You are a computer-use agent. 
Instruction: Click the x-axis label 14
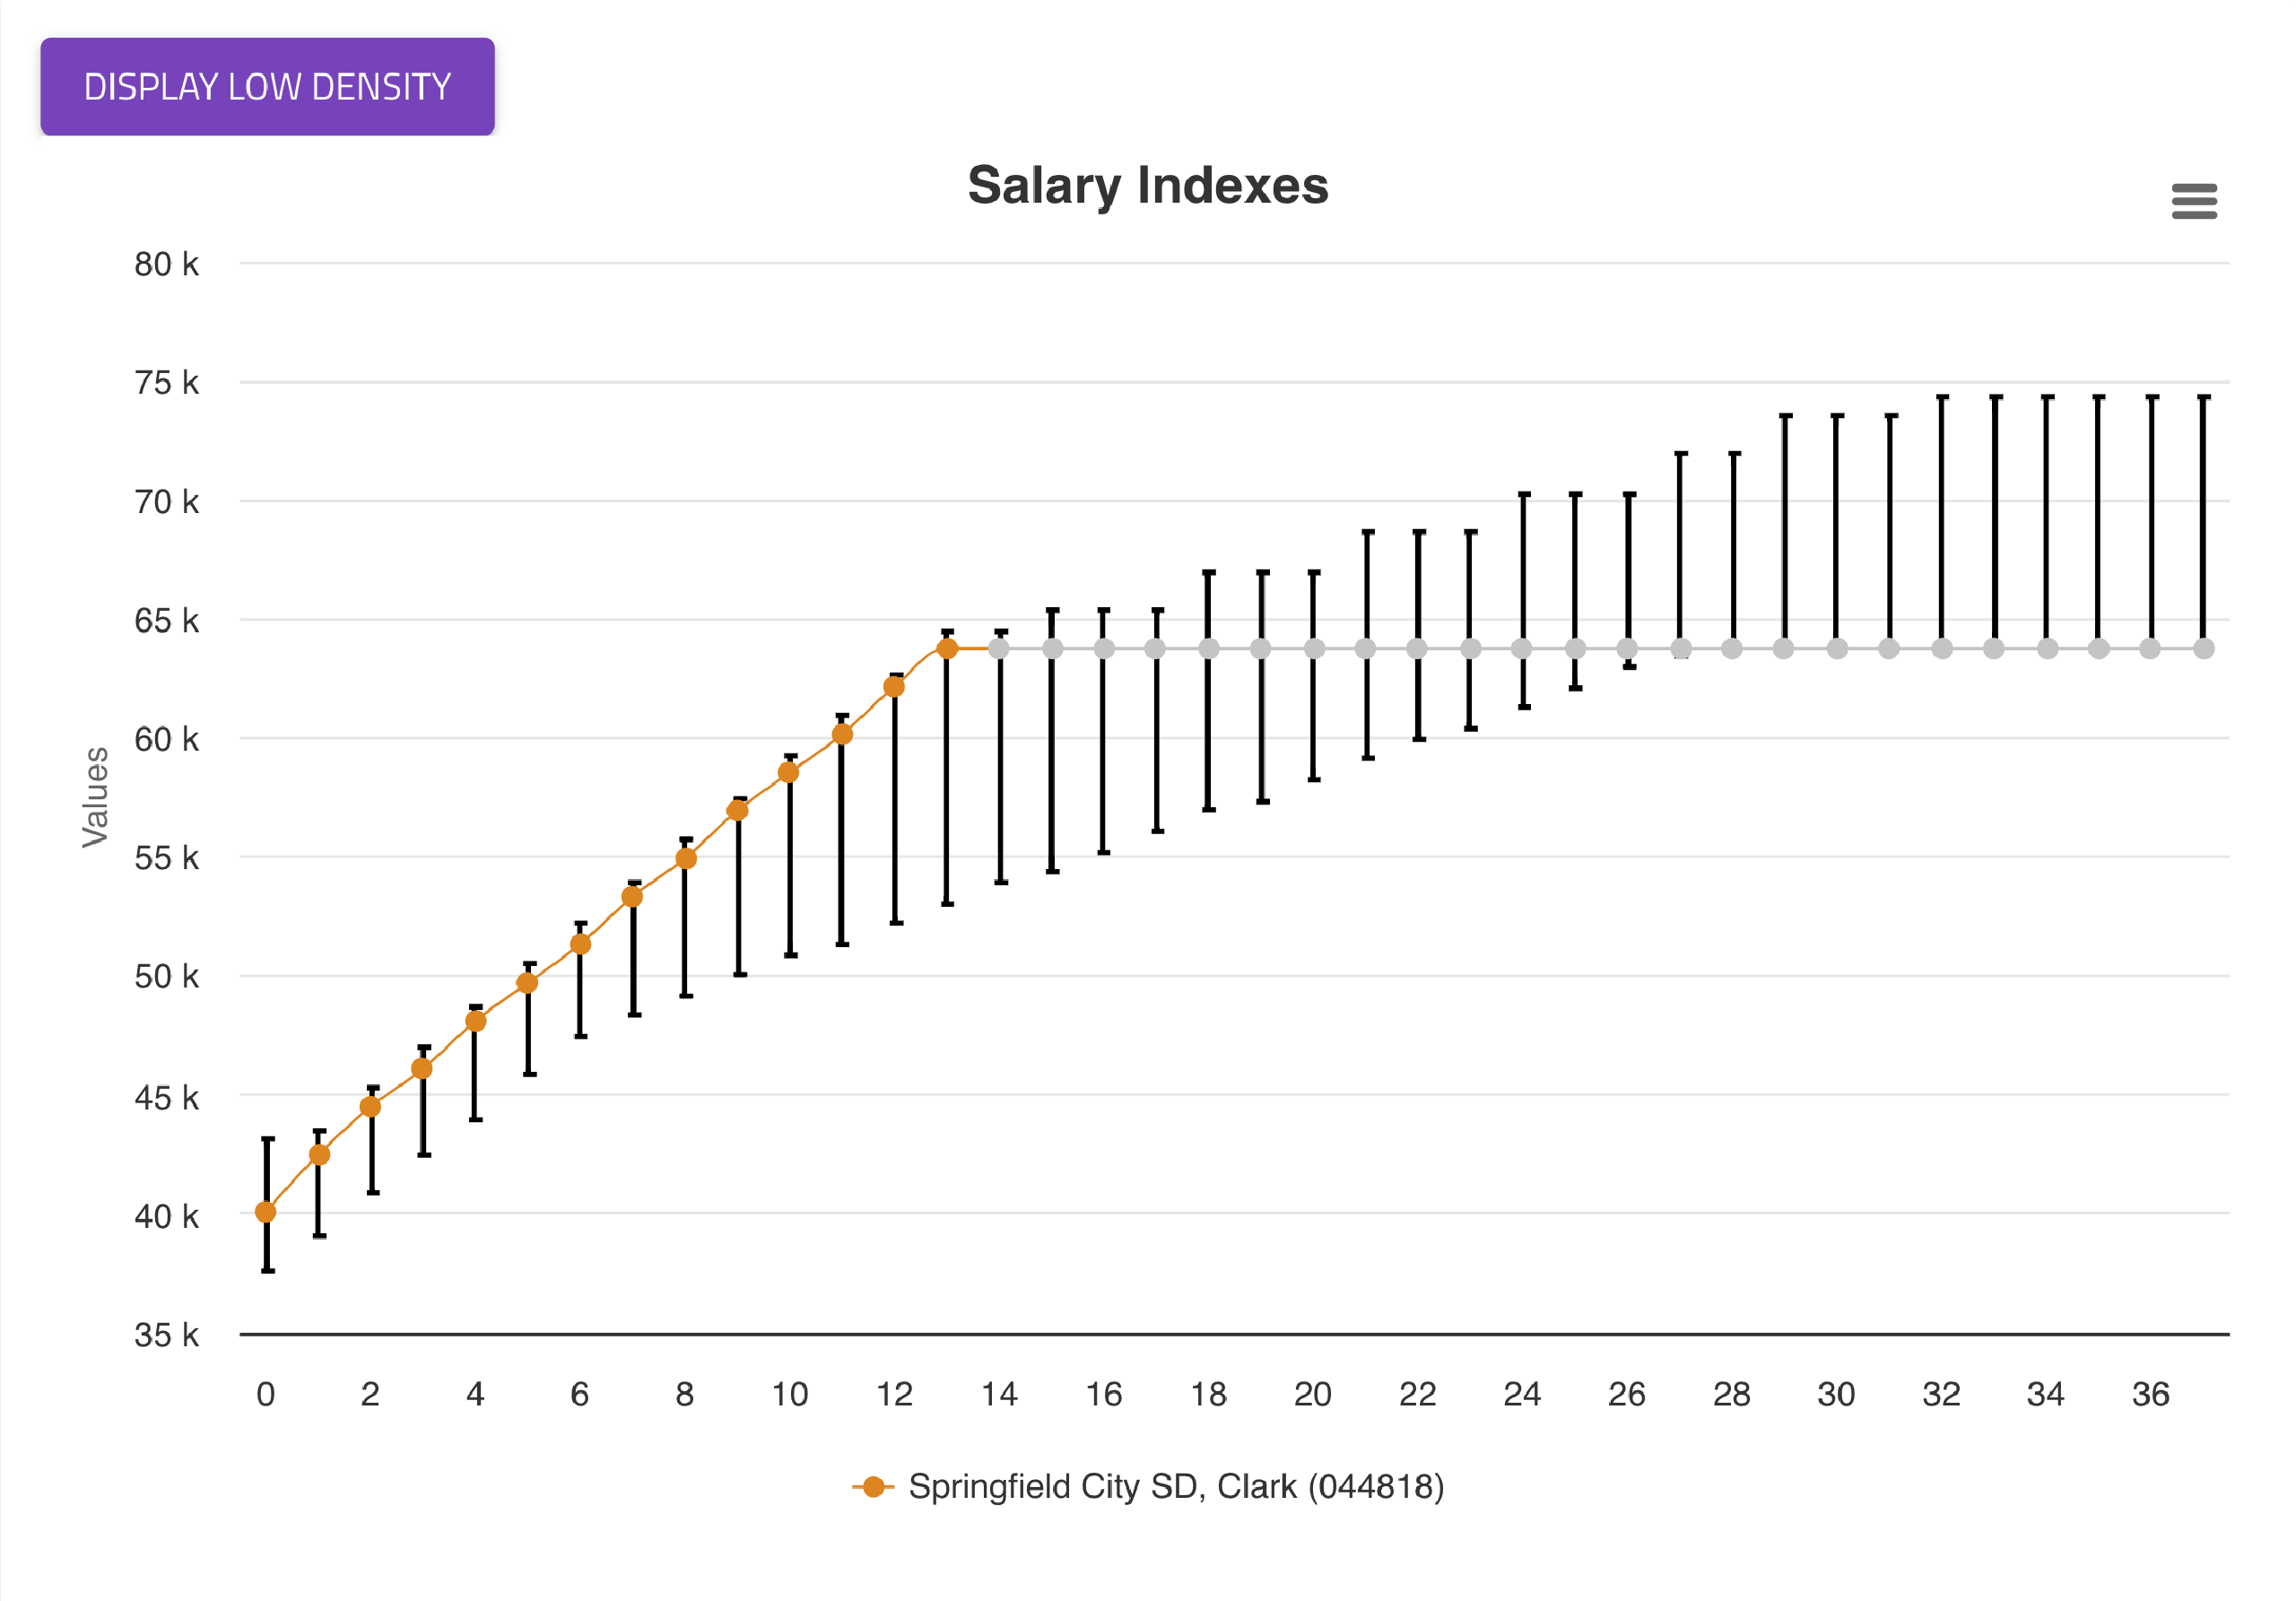click(x=999, y=1394)
